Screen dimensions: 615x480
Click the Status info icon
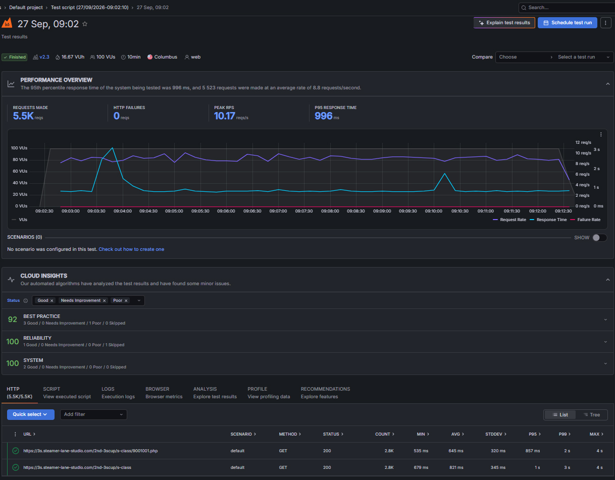pos(26,300)
